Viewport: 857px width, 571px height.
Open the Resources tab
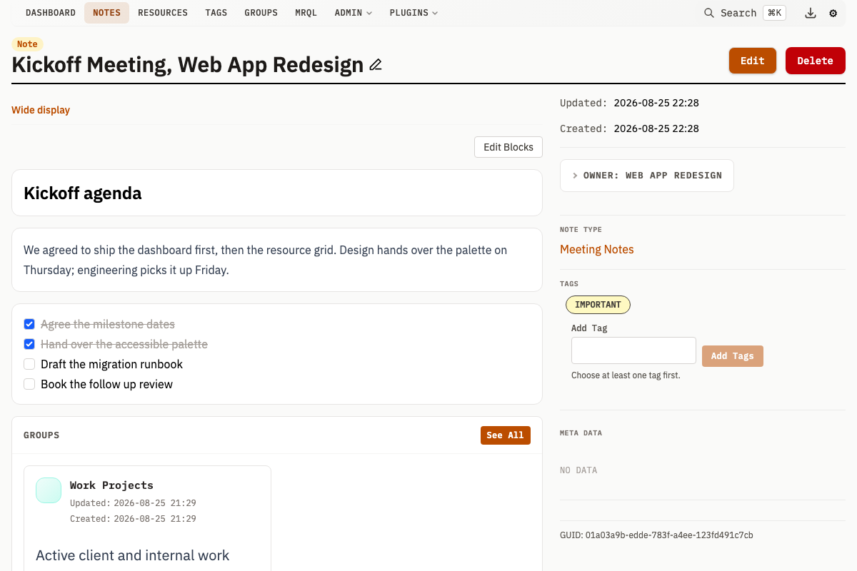[163, 13]
